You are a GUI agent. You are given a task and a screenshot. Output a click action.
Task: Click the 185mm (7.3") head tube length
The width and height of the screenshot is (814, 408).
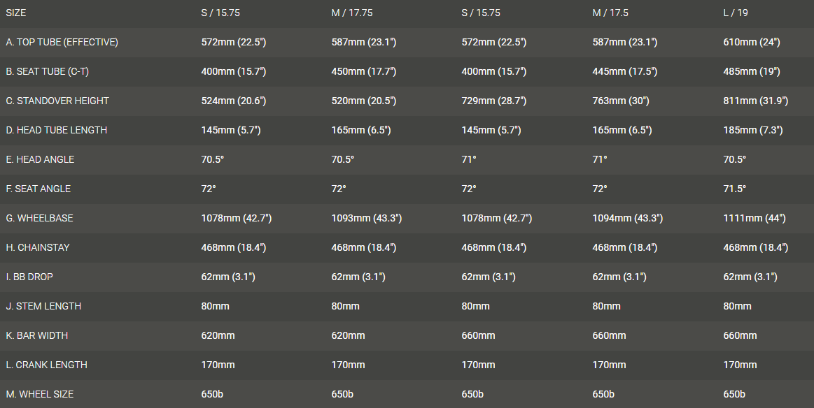[752, 131]
